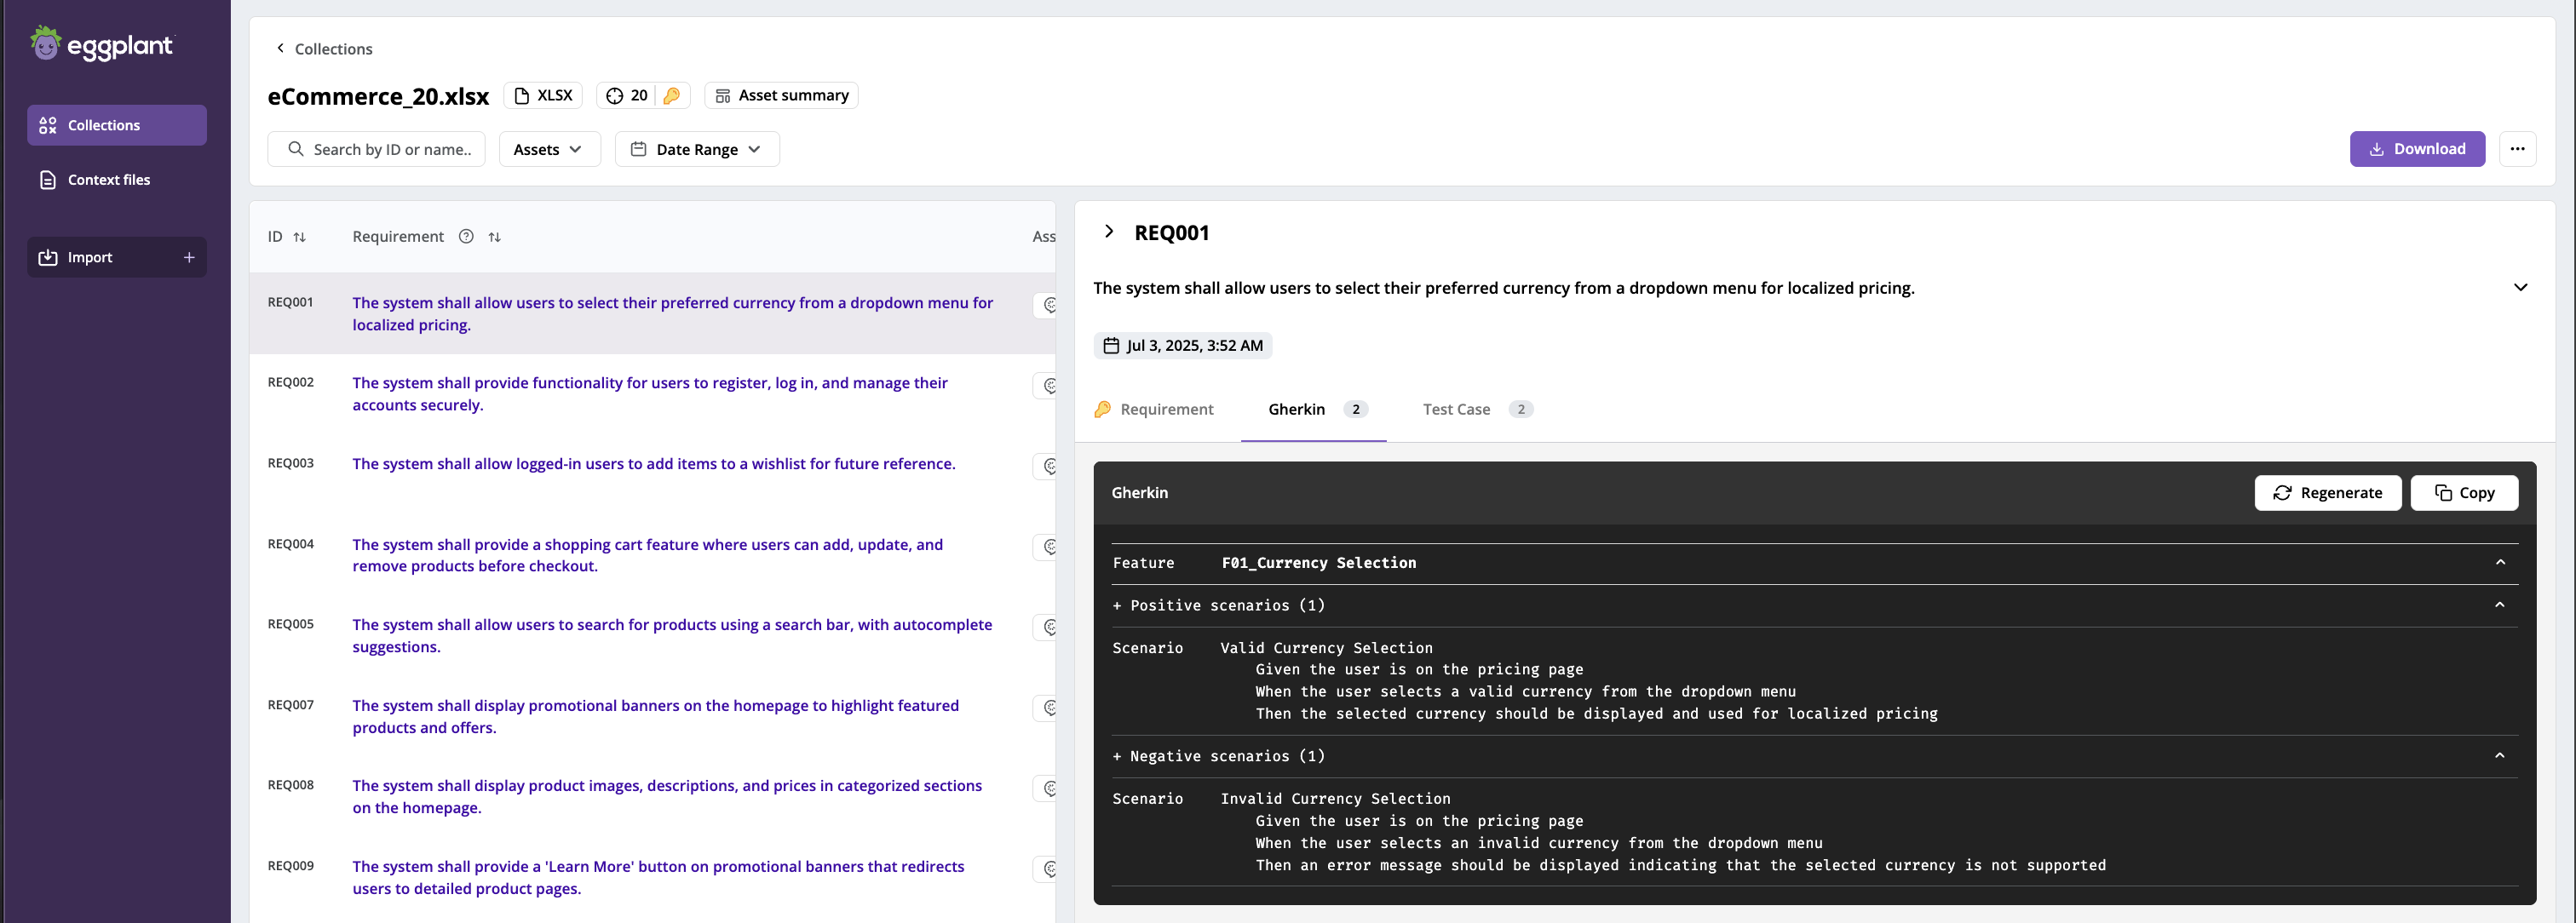Click the Download button
The width and height of the screenshot is (2576, 923).
click(x=2417, y=149)
